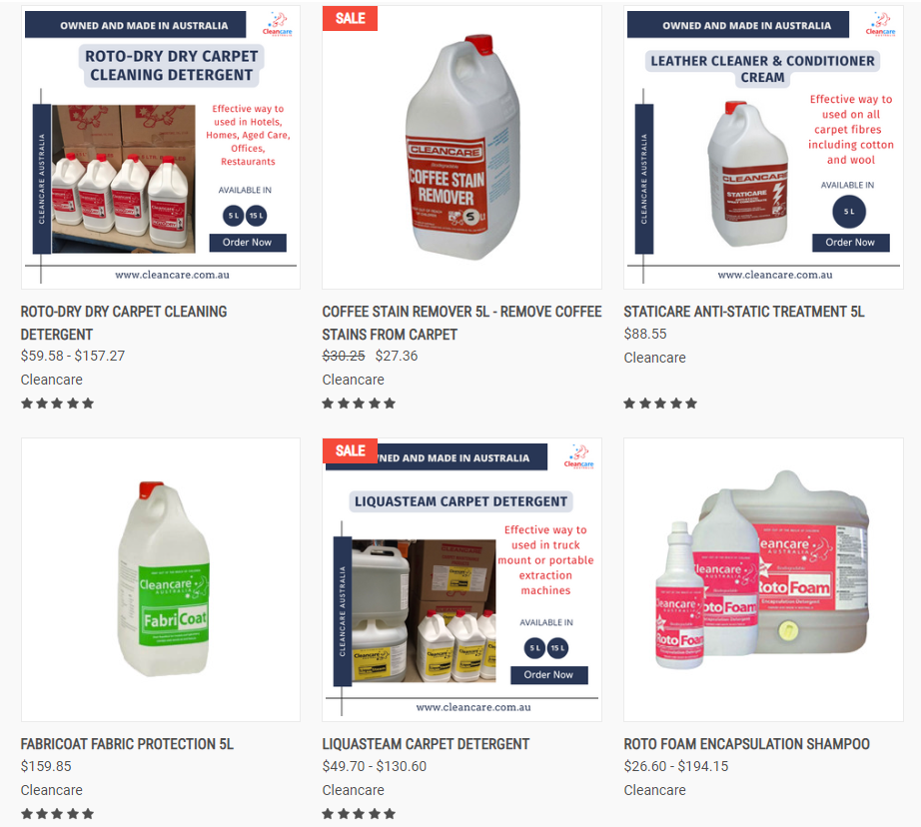Click the star rating under Staticare treatment
The width and height of the screenshot is (921, 827).
[x=660, y=403]
